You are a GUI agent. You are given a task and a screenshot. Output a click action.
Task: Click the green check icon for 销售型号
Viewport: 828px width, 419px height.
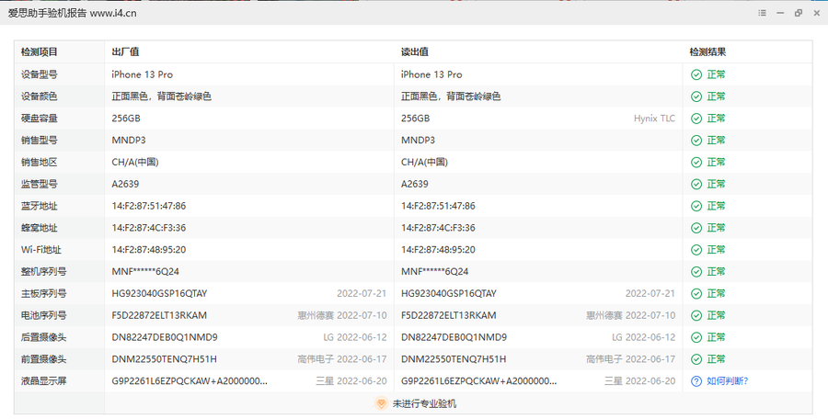696,141
